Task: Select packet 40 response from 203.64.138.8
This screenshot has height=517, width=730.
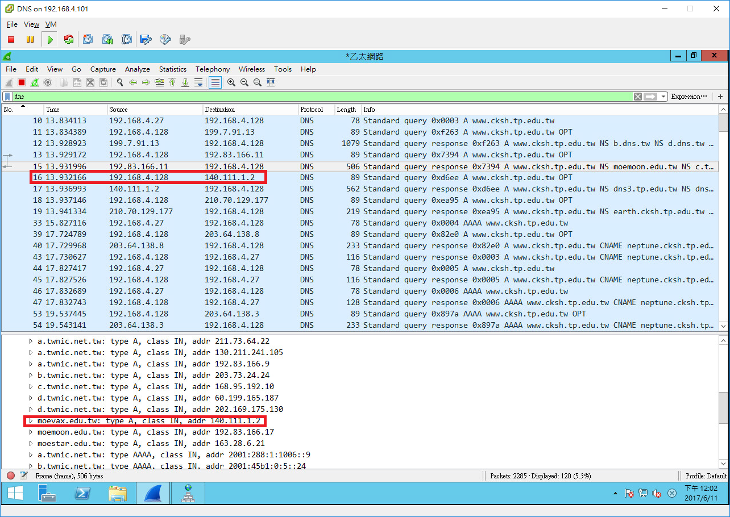Action: coord(360,245)
